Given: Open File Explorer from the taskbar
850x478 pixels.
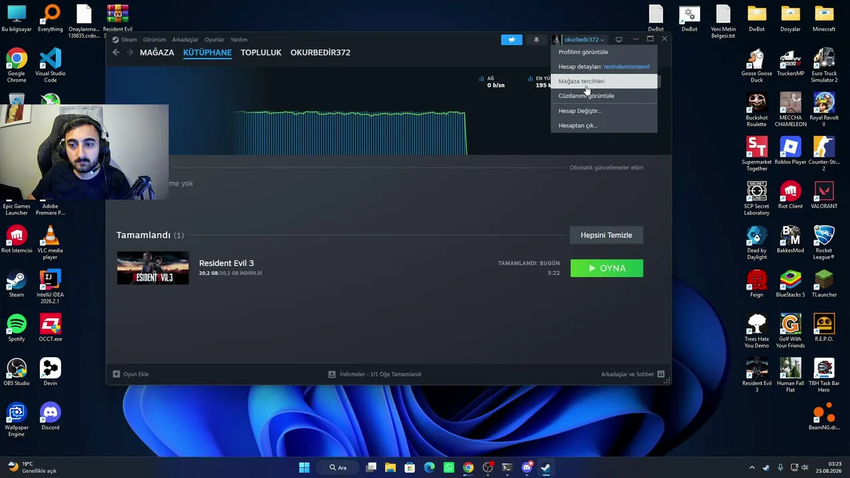Looking at the screenshot, I should [390, 467].
